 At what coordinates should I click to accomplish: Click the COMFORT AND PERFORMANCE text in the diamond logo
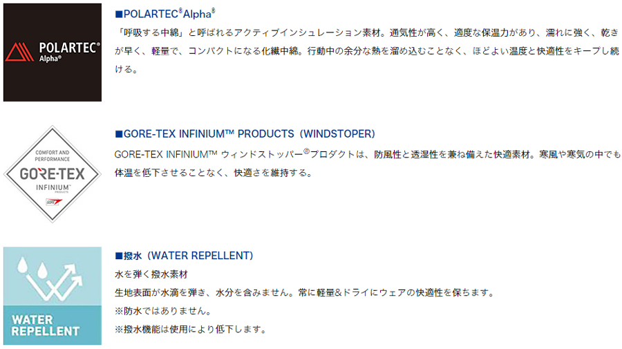coord(53,156)
